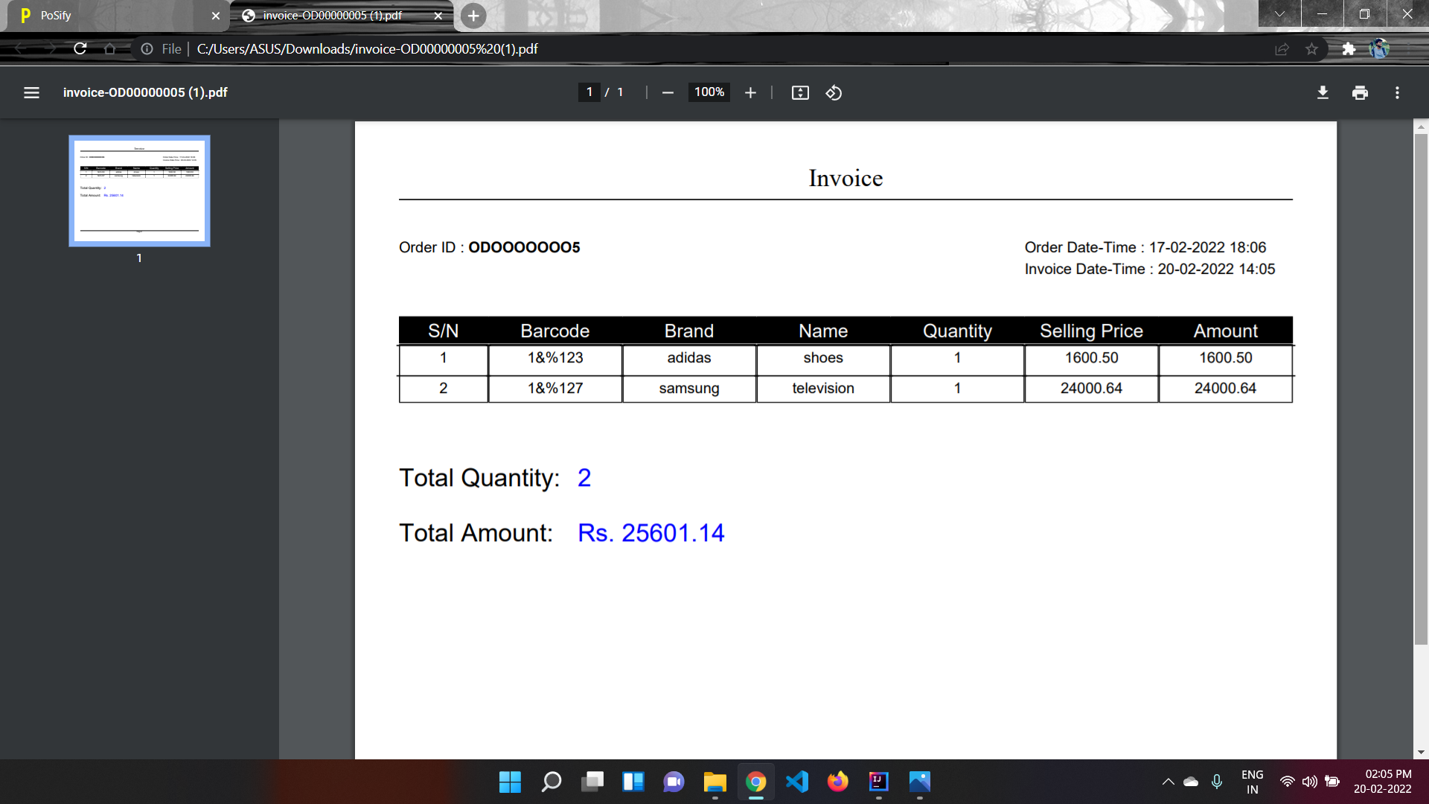1429x804 pixels.
Task: Select page 1 thumbnail in sidebar
Action: point(139,191)
